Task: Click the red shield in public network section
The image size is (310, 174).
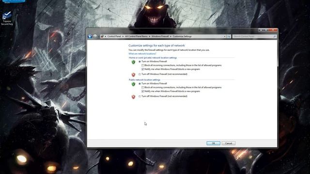Action: (134, 97)
